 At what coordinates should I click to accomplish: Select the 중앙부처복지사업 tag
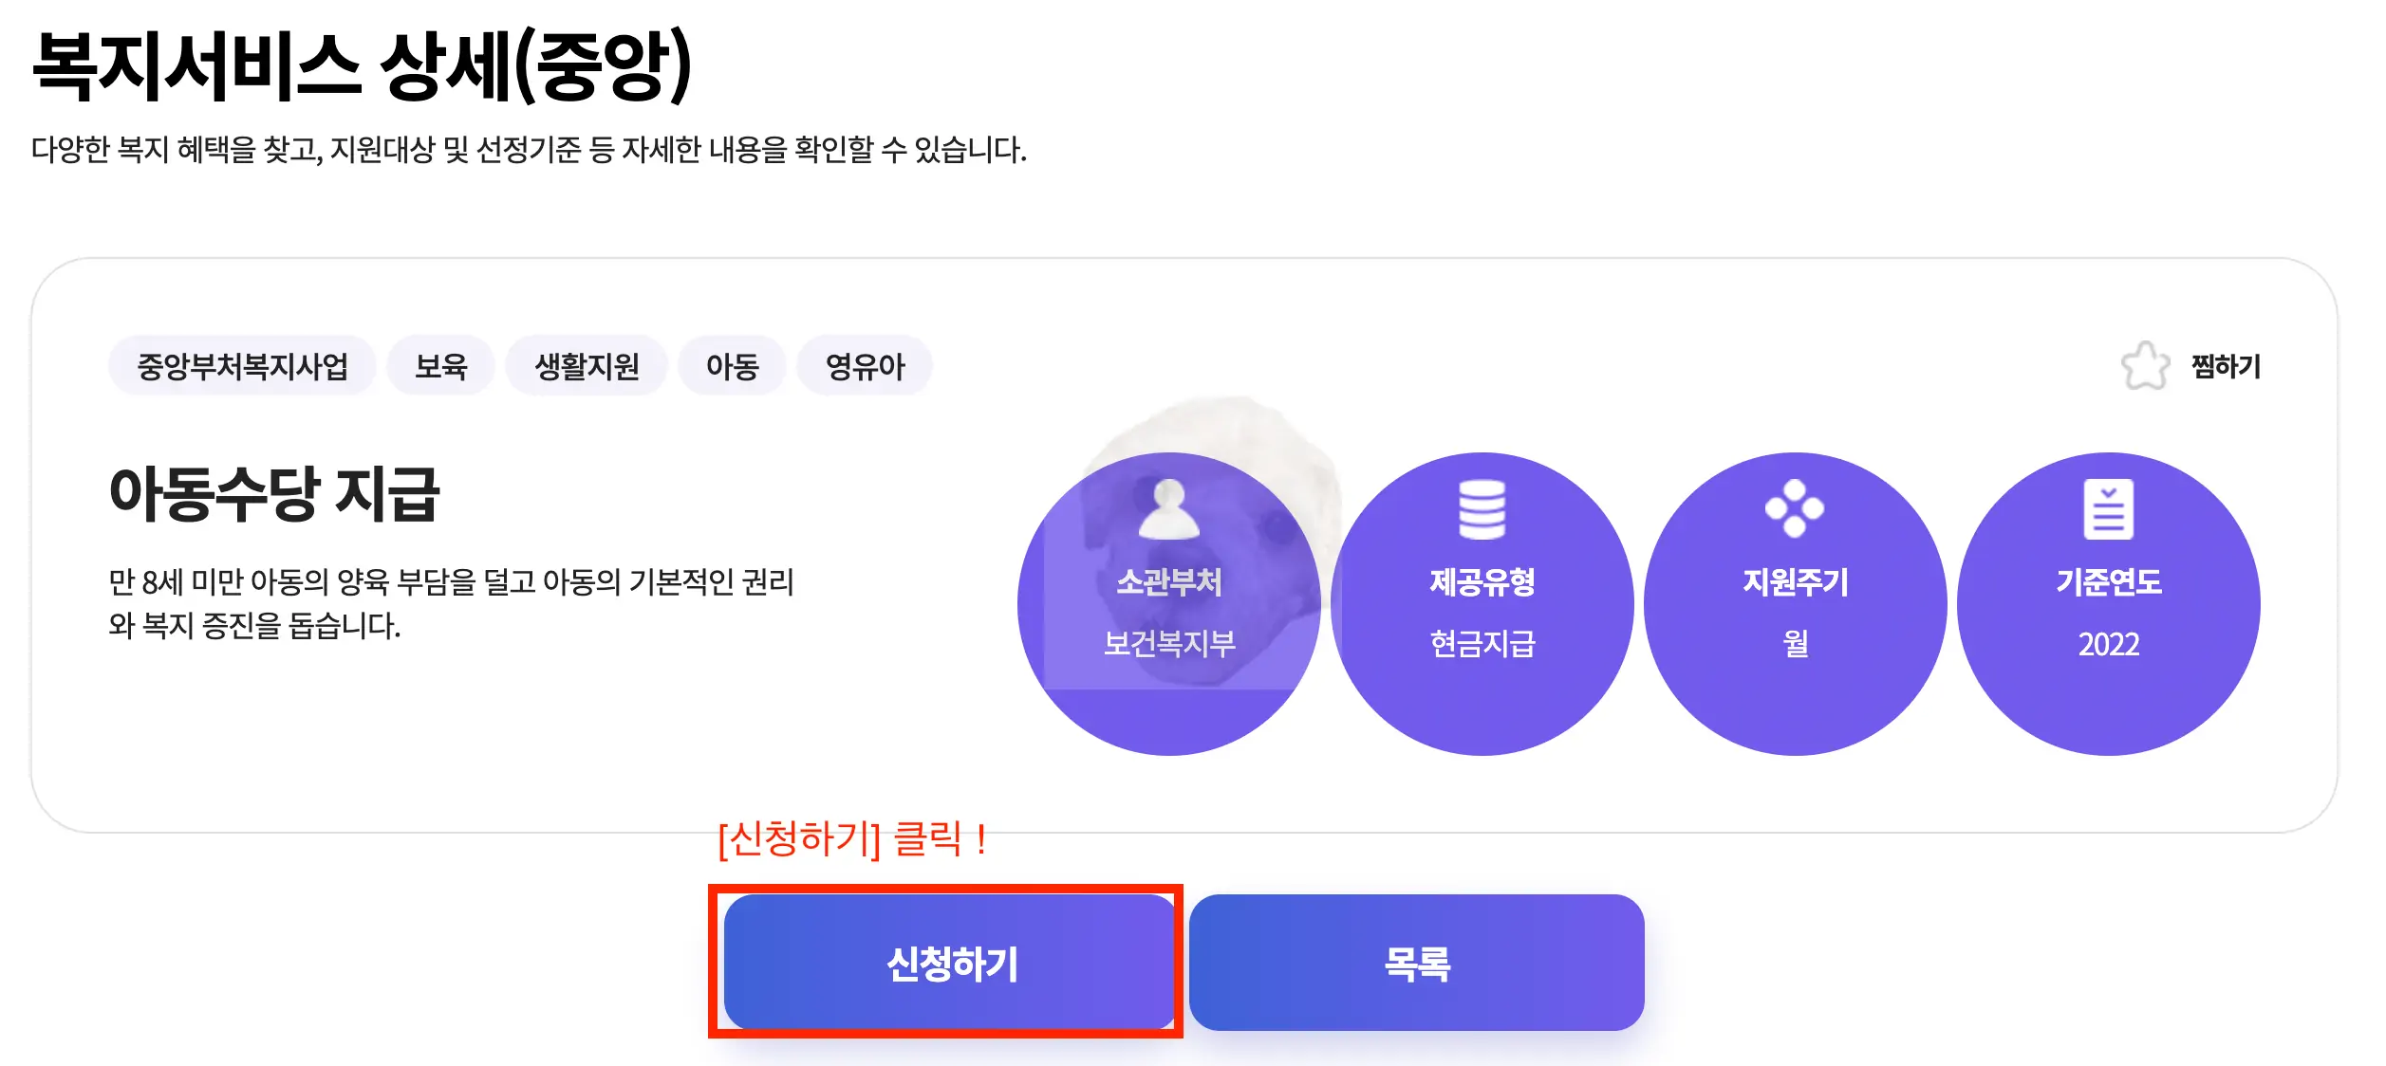[x=242, y=365]
